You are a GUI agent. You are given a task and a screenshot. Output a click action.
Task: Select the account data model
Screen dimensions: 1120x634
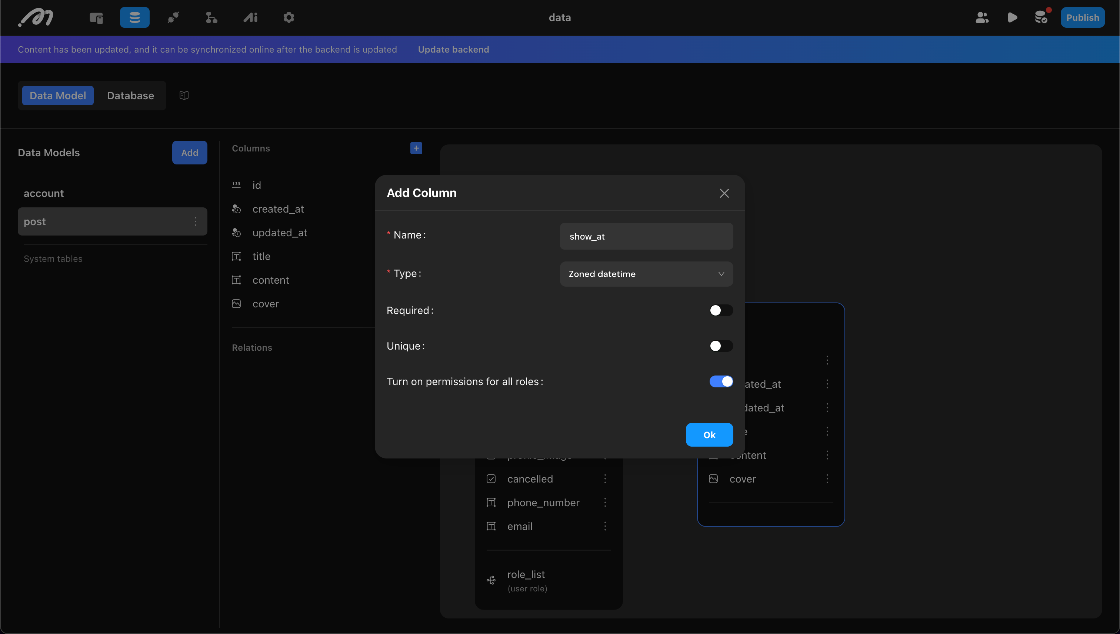pos(112,193)
